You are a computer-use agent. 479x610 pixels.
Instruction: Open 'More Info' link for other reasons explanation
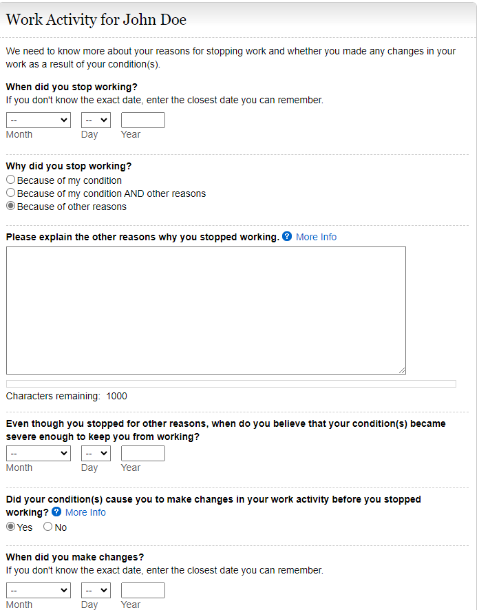(316, 237)
